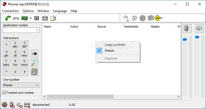Open the Window menu
206x109 pixels.
coord(43,11)
